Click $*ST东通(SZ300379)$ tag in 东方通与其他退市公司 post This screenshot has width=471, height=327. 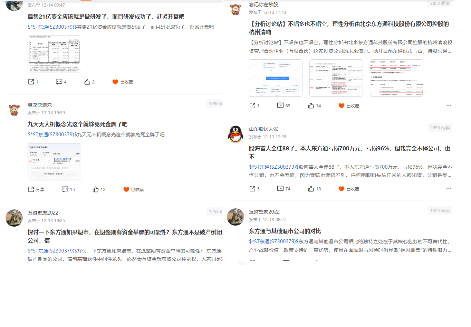tap(274, 241)
